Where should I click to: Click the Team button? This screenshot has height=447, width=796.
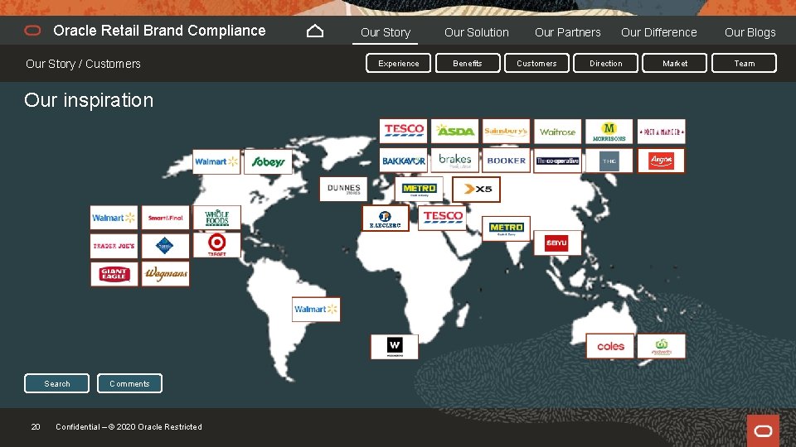(x=745, y=64)
